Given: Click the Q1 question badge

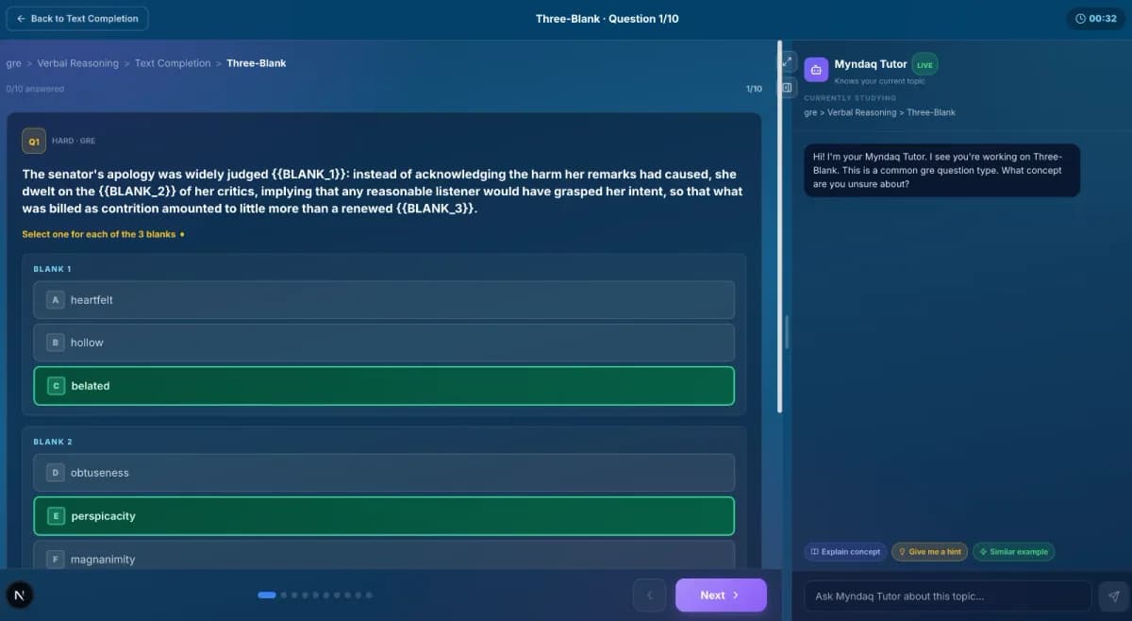Looking at the screenshot, I should pos(34,142).
